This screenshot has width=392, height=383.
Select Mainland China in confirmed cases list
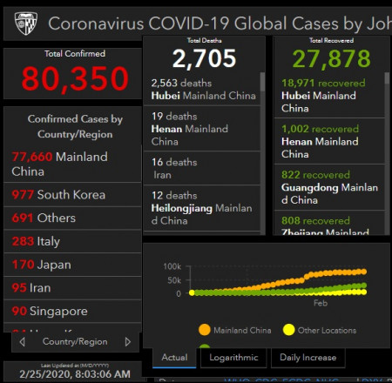coord(72,165)
